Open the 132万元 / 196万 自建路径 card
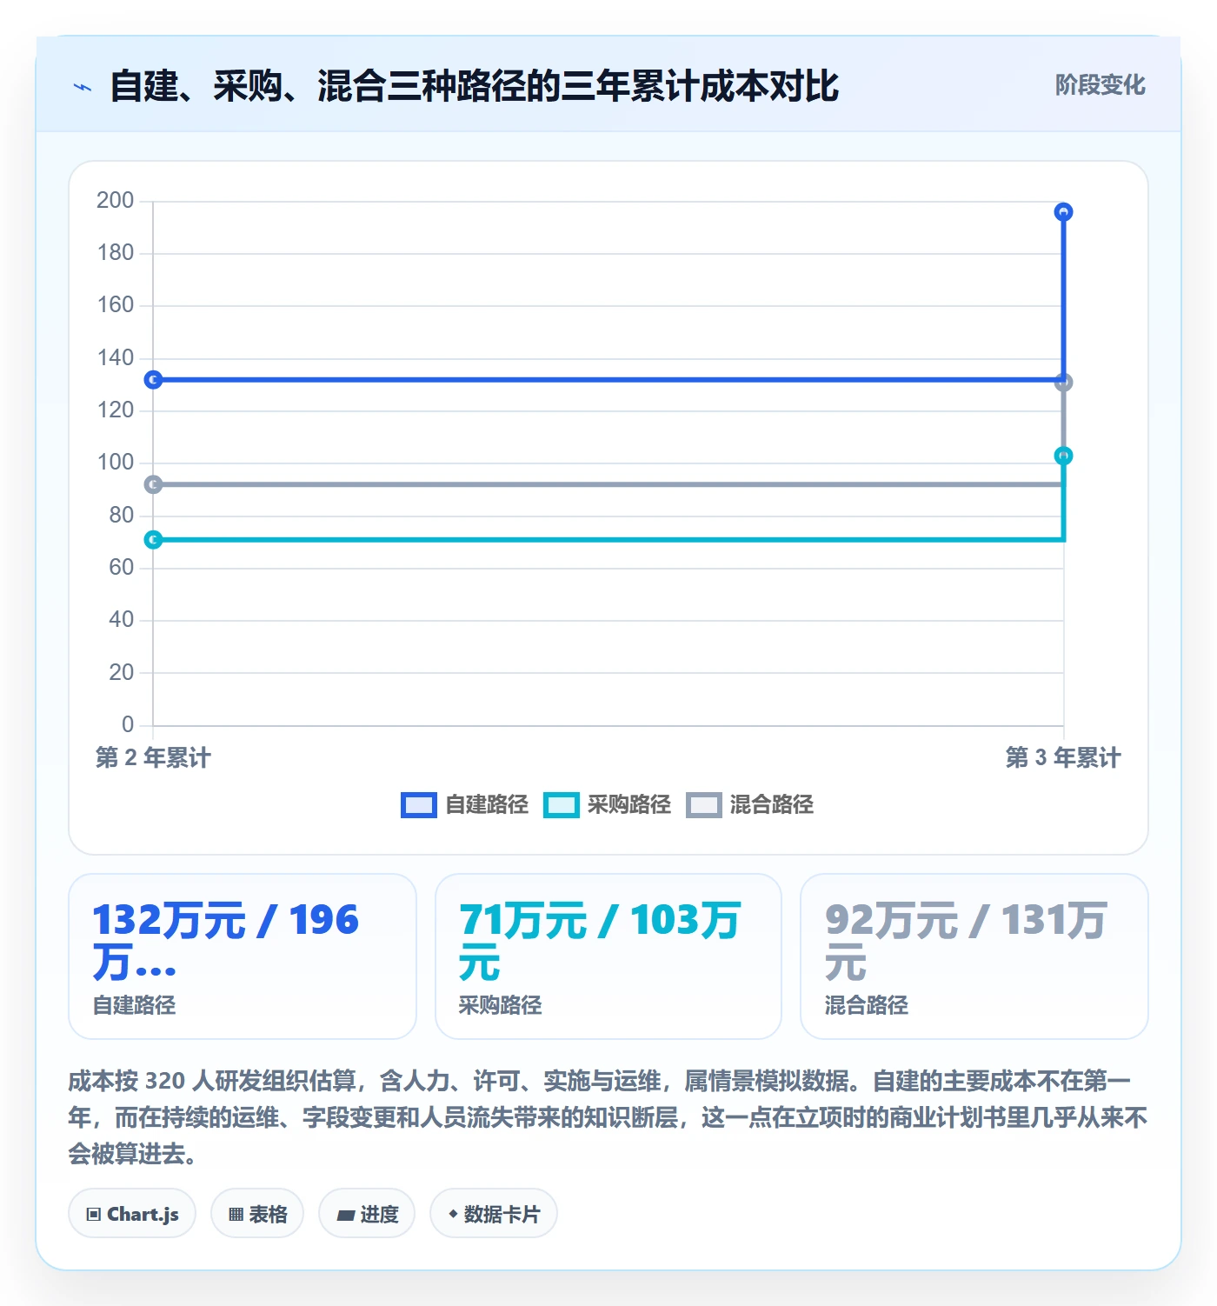This screenshot has height=1306, width=1217. click(243, 956)
